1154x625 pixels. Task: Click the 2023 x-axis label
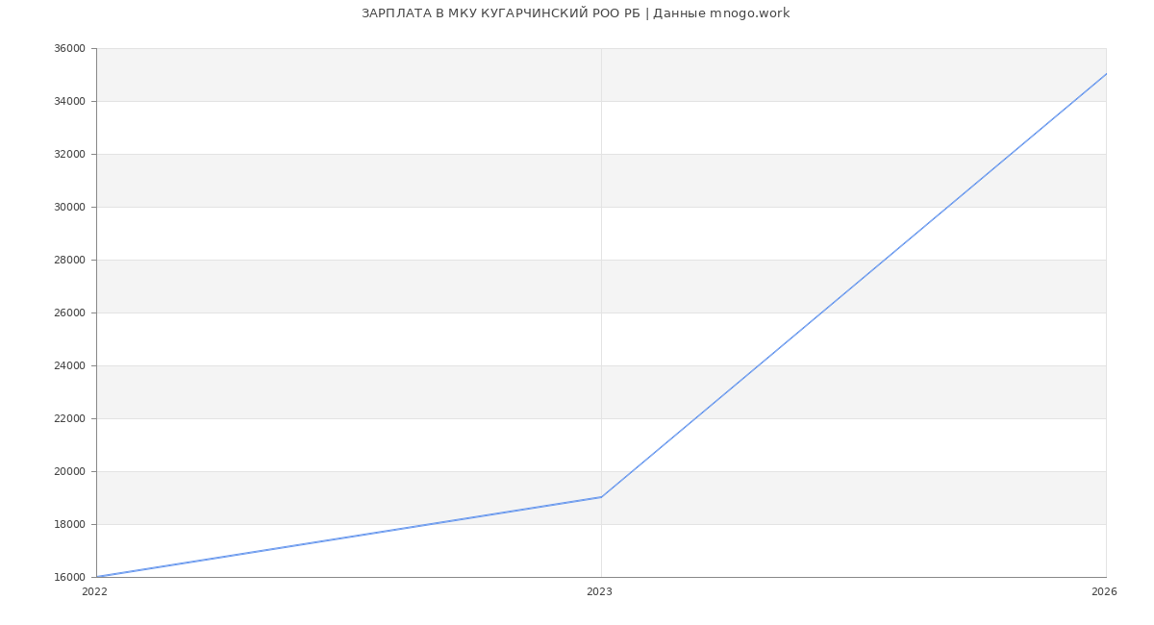coord(599,592)
